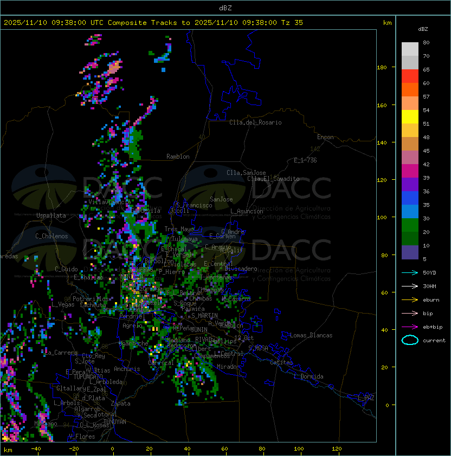
Task: Click the Mirador map label
Action: (x=228, y=367)
